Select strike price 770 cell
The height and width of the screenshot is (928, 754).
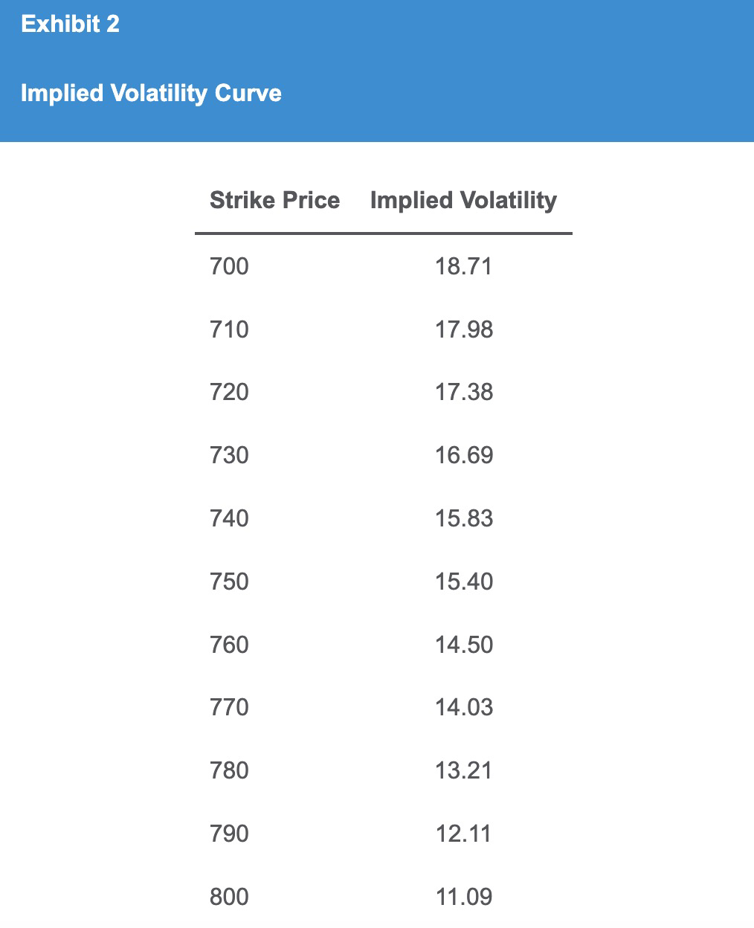229,707
